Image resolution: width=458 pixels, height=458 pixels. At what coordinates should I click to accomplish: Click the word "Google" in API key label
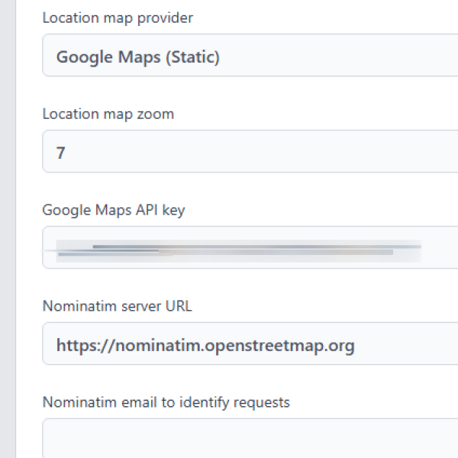tap(63, 210)
